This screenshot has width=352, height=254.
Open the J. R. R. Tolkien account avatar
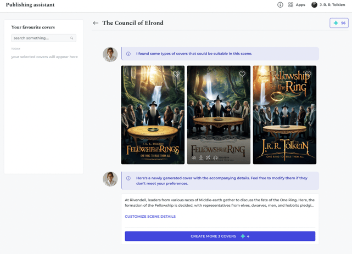tap(314, 5)
